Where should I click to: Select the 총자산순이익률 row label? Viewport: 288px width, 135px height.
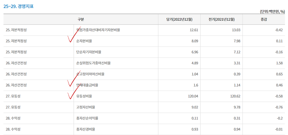click(x=87, y=118)
